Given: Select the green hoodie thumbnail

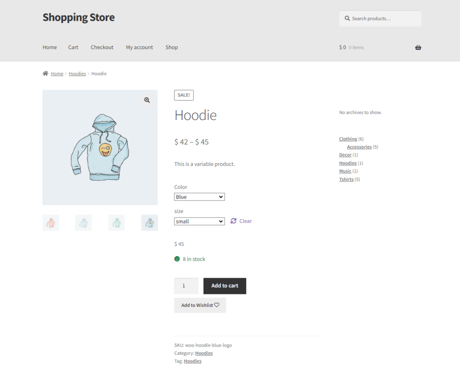Looking at the screenshot, I should click(116, 222).
